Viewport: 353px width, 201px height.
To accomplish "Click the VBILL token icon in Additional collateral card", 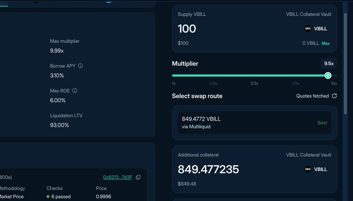I will click(x=308, y=169).
